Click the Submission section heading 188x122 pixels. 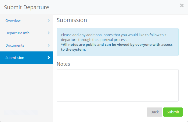[72, 20]
